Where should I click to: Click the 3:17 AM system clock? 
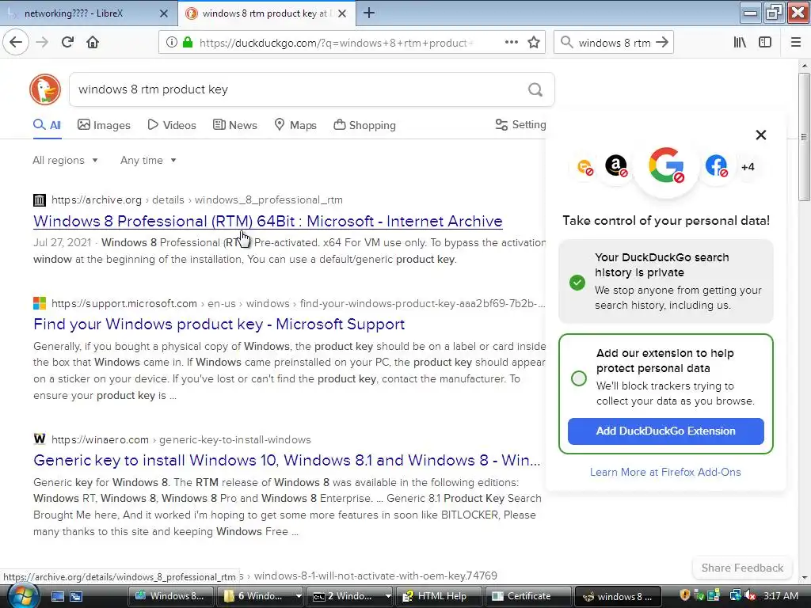[780, 596]
